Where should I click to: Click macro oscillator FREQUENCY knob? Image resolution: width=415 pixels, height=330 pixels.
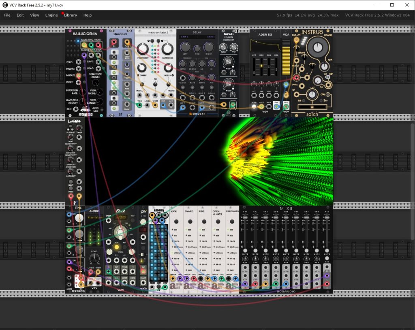point(143,49)
